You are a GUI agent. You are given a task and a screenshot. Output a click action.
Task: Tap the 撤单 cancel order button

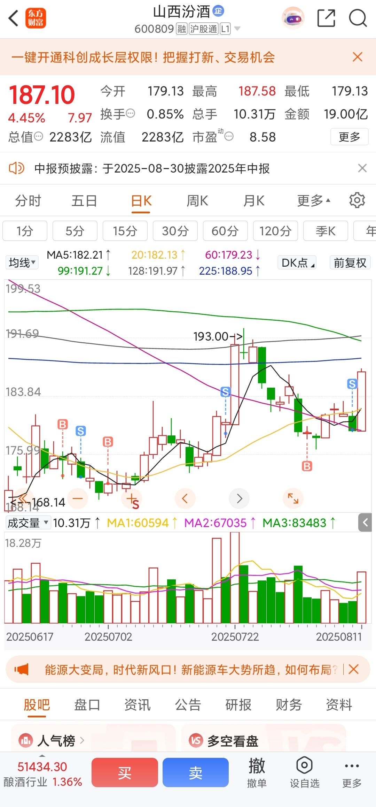pyautogui.click(x=257, y=772)
